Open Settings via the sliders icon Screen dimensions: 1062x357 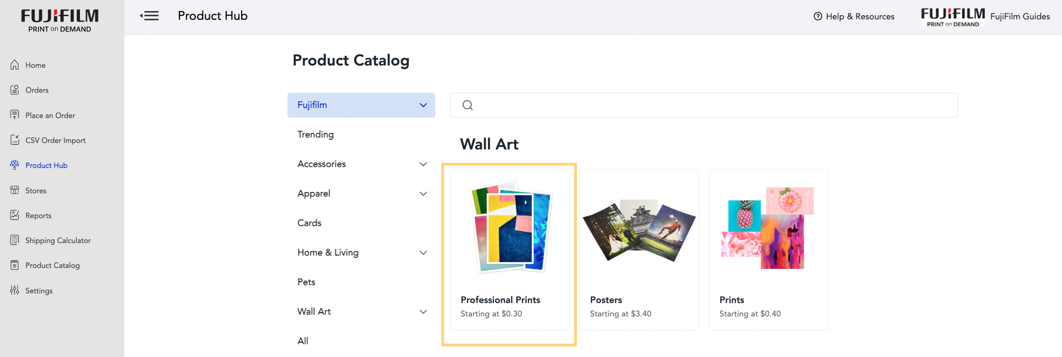(15, 290)
